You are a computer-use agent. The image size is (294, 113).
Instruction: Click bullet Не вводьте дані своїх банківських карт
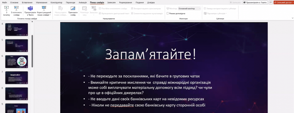146,99
